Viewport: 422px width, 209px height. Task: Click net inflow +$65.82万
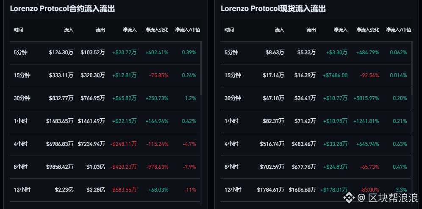click(124, 98)
